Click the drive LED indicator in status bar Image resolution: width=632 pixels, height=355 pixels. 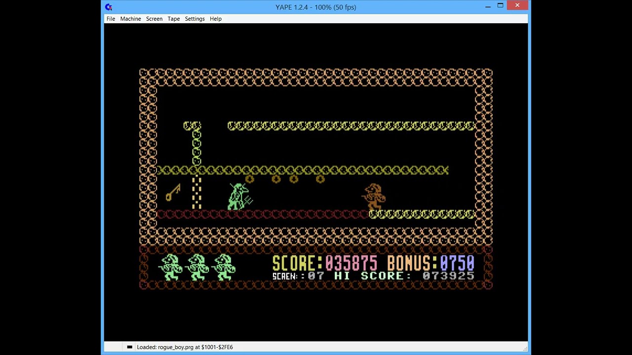coord(129,347)
